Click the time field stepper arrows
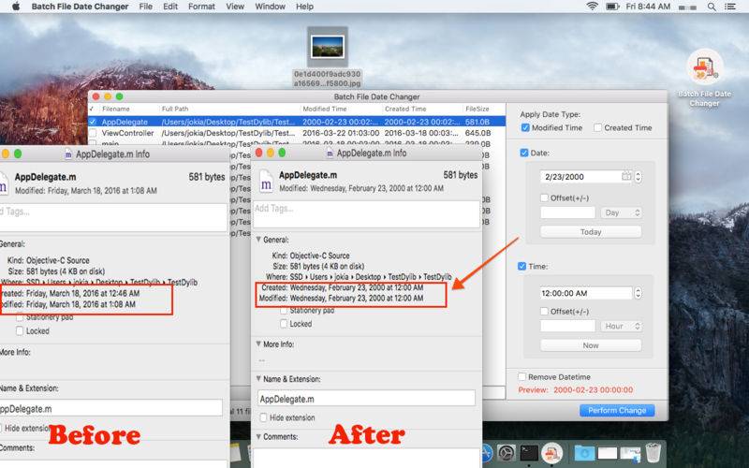 click(638, 293)
